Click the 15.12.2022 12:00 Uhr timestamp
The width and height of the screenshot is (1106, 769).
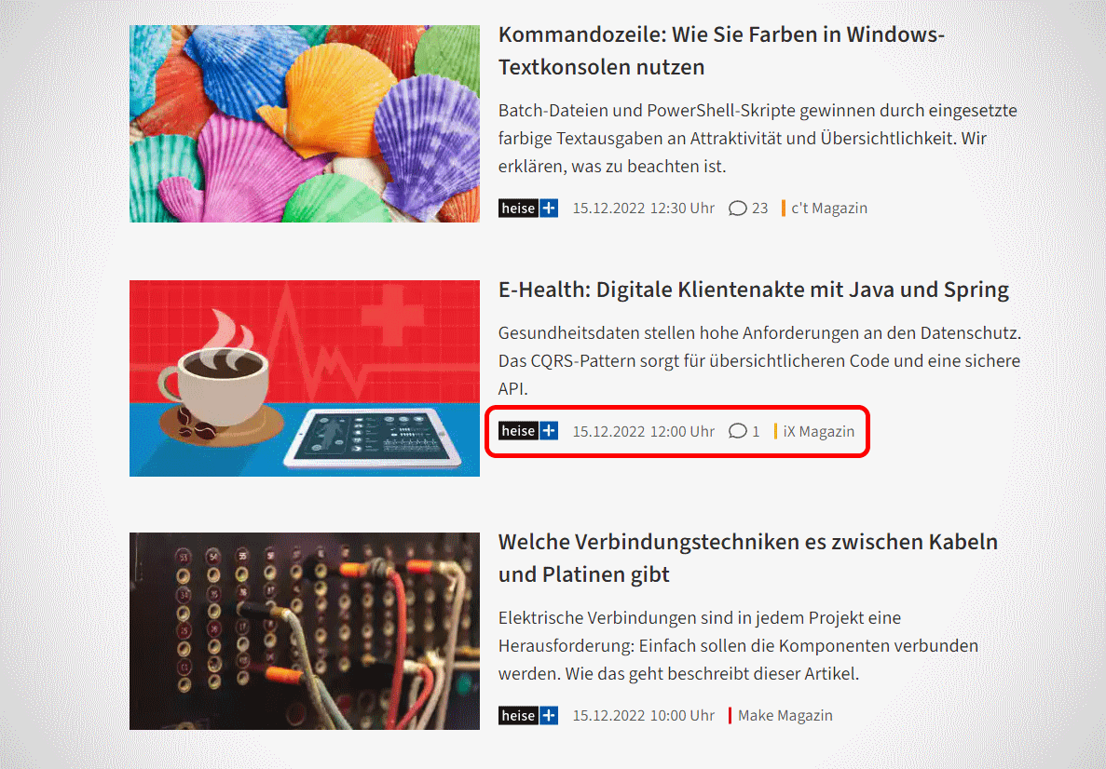(x=643, y=431)
